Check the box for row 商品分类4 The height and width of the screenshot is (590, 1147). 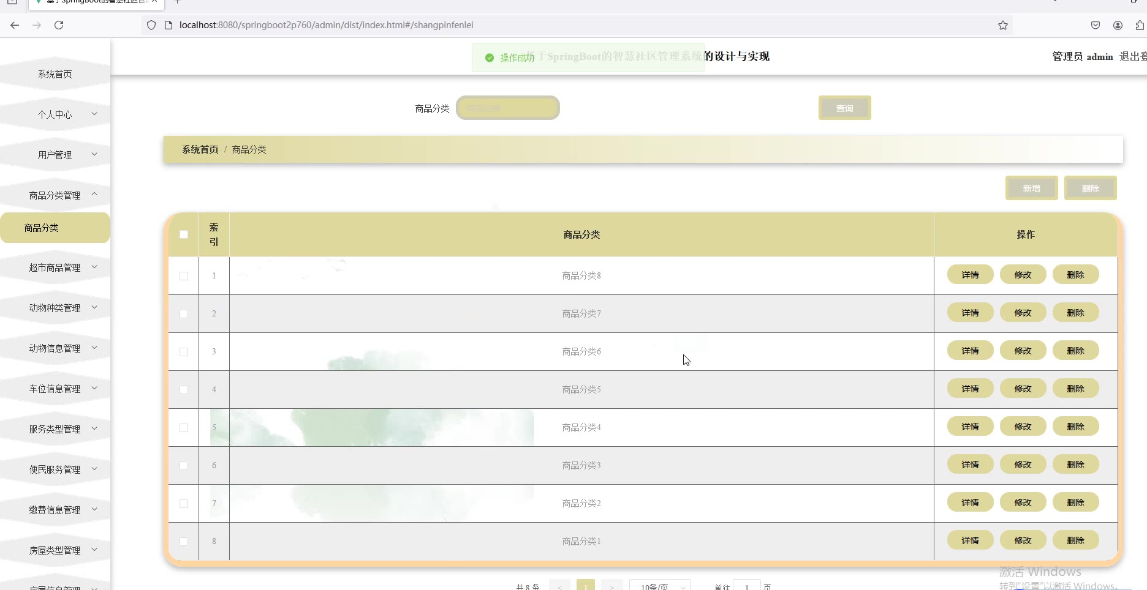pyautogui.click(x=184, y=428)
